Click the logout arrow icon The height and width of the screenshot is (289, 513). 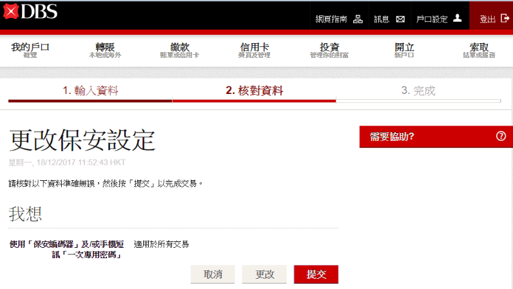point(505,19)
